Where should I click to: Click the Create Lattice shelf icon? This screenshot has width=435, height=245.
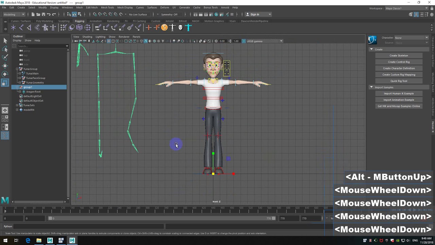point(80,28)
